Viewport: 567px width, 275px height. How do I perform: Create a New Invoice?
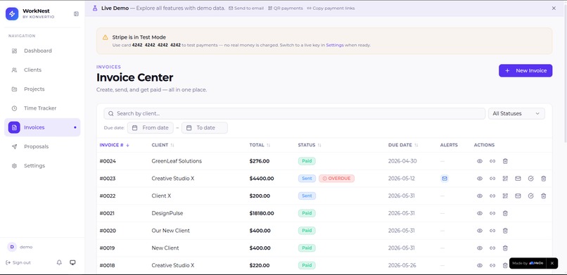point(525,70)
